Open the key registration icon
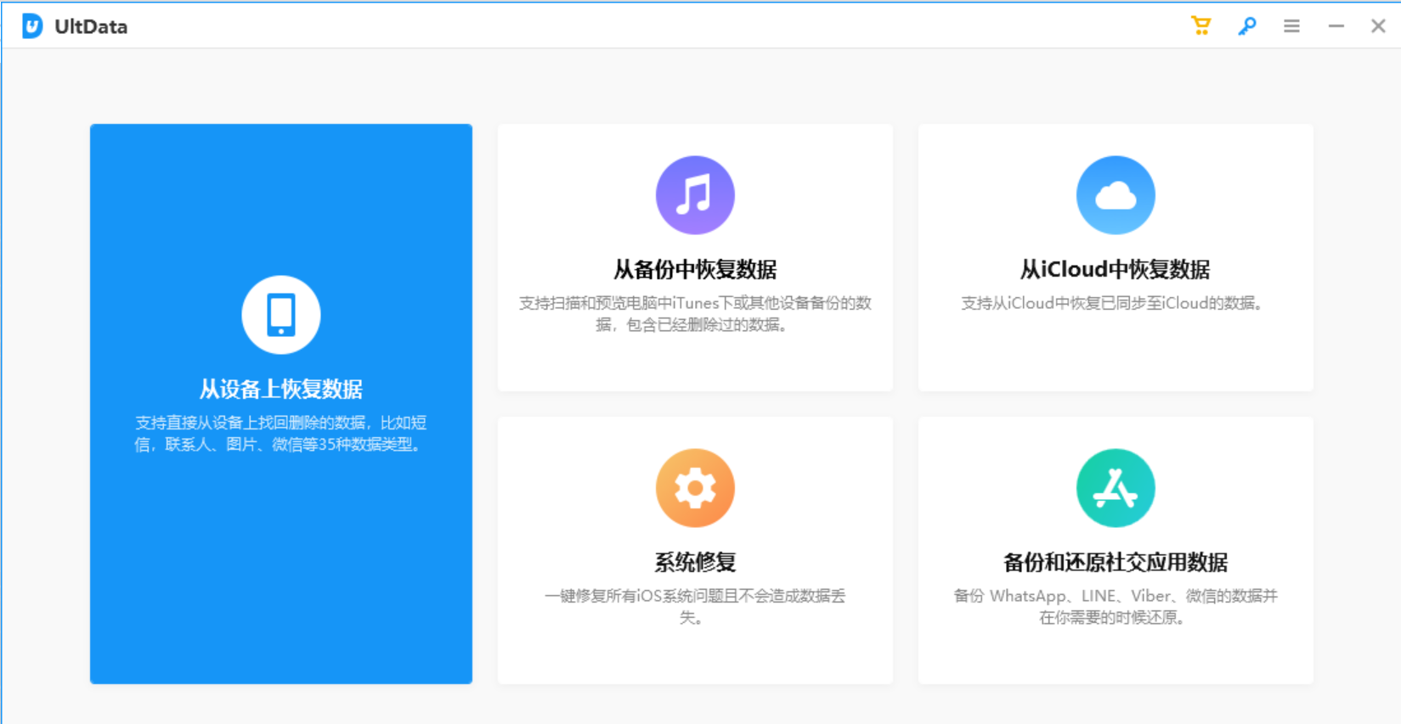This screenshot has height=724, width=1401. 1246,26
